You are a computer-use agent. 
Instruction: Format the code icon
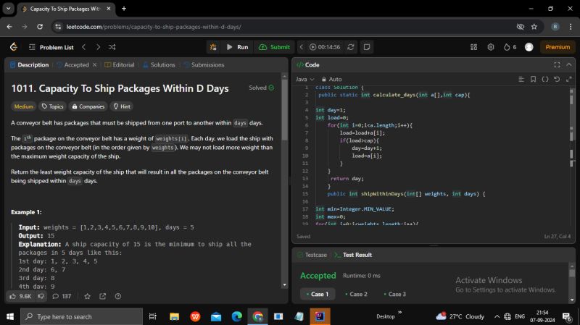pyautogui.click(x=521, y=79)
